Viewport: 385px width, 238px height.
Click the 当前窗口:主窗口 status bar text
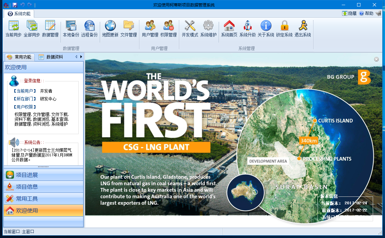pos(19,232)
